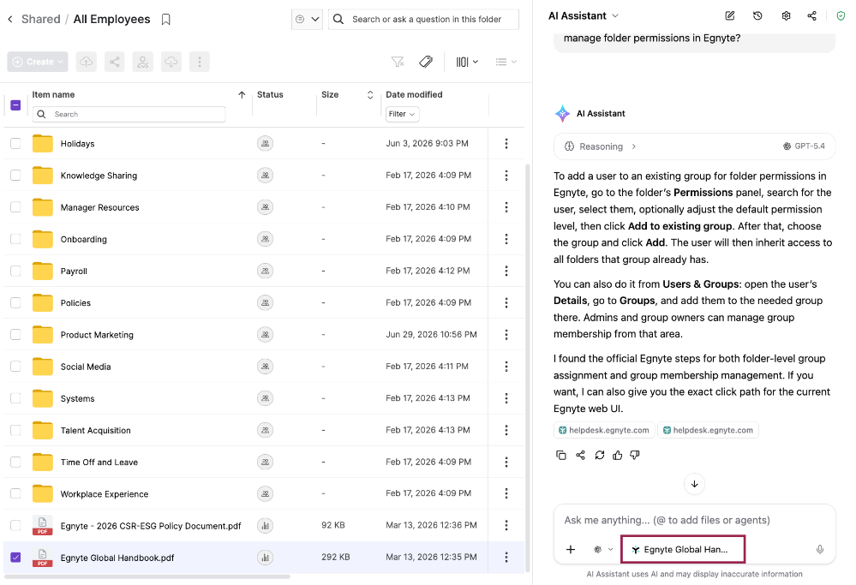Open the Systems folder
Viewport: 856px width, 585px height.
[77, 398]
